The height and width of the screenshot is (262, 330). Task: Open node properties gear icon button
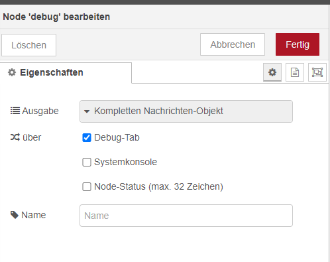click(272, 72)
